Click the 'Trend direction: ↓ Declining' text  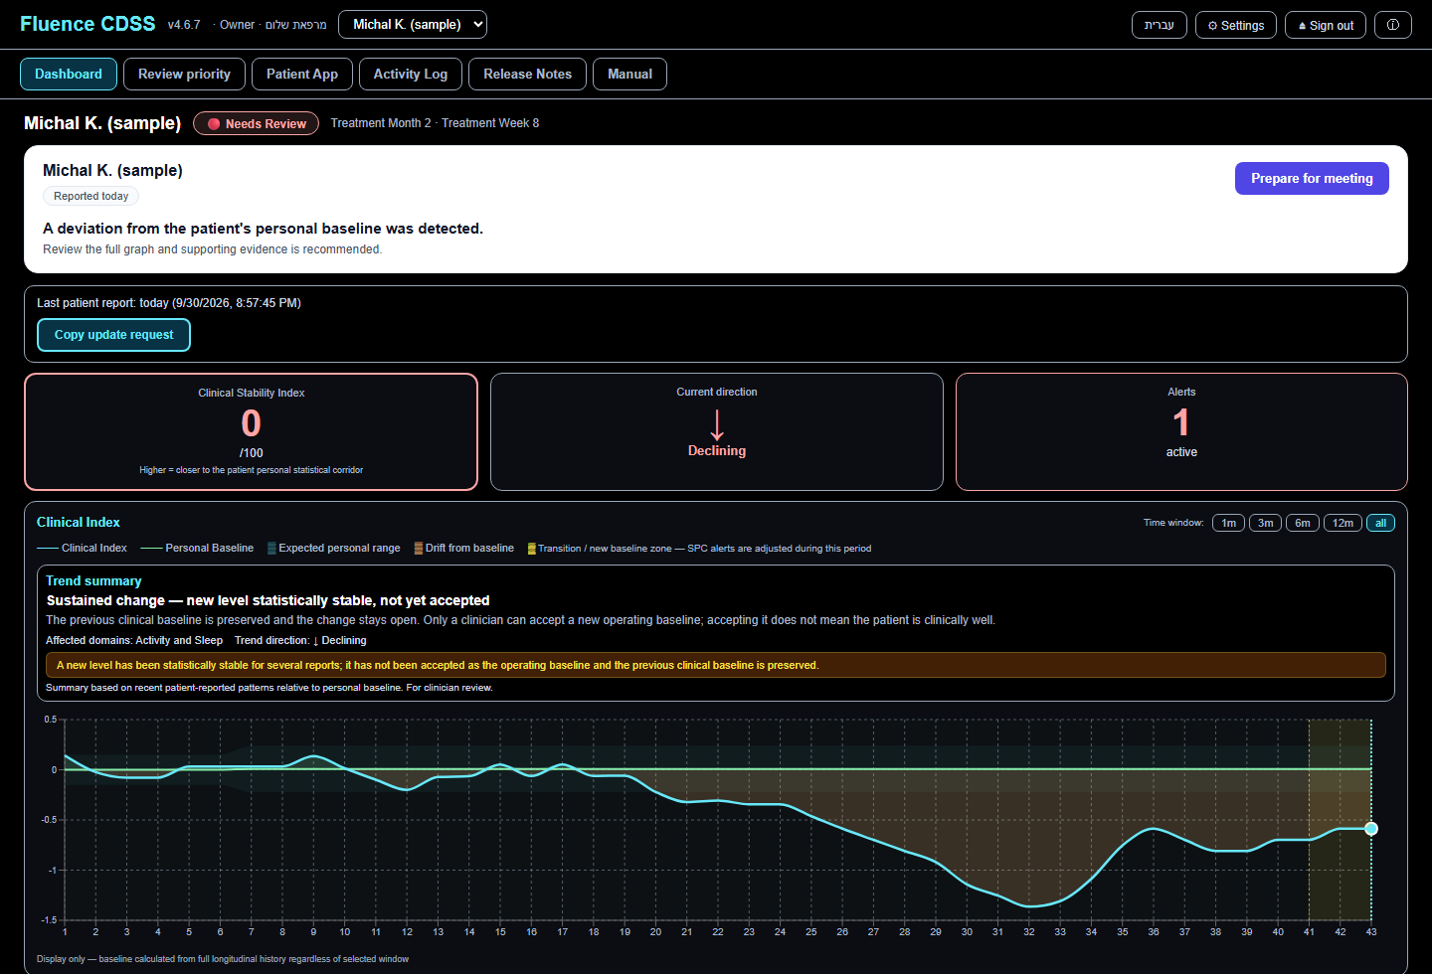(x=300, y=641)
